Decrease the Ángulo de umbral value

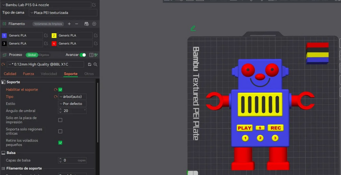coord(61,112)
